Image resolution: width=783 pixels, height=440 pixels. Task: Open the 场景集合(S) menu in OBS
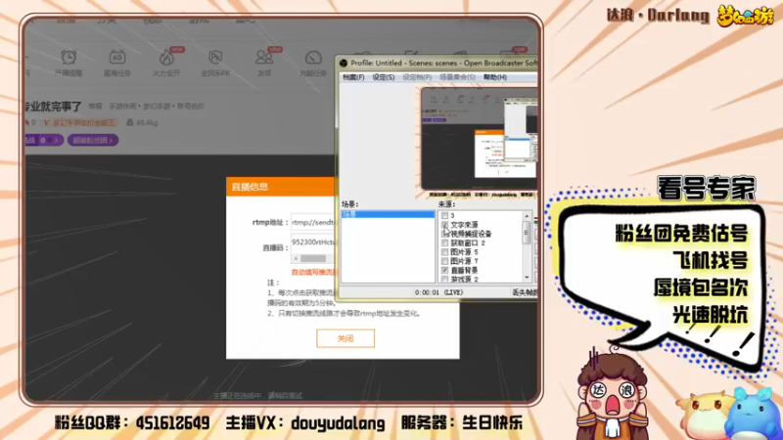click(x=457, y=77)
